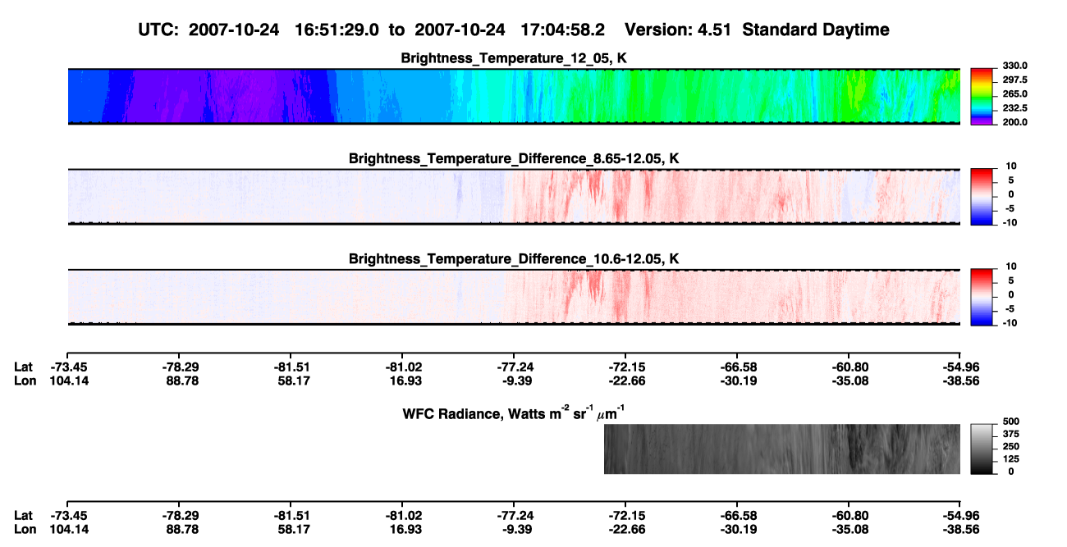Click longitude '104.14' below the brightness panels
The image size is (1067, 547).
click(x=68, y=381)
